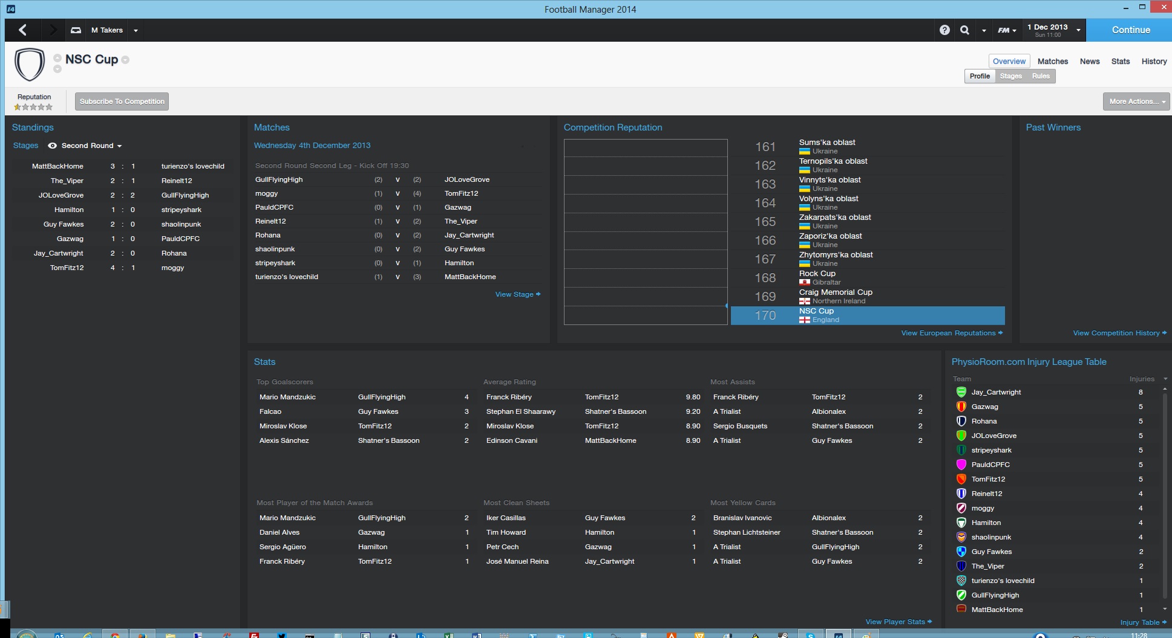Click Guy Fawkes' badge in injury table
The height and width of the screenshot is (638, 1172).
[x=961, y=552]
